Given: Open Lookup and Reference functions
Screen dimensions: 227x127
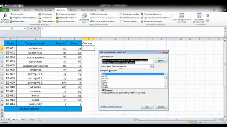Looking at the screenshot, I should coord(66,14).
